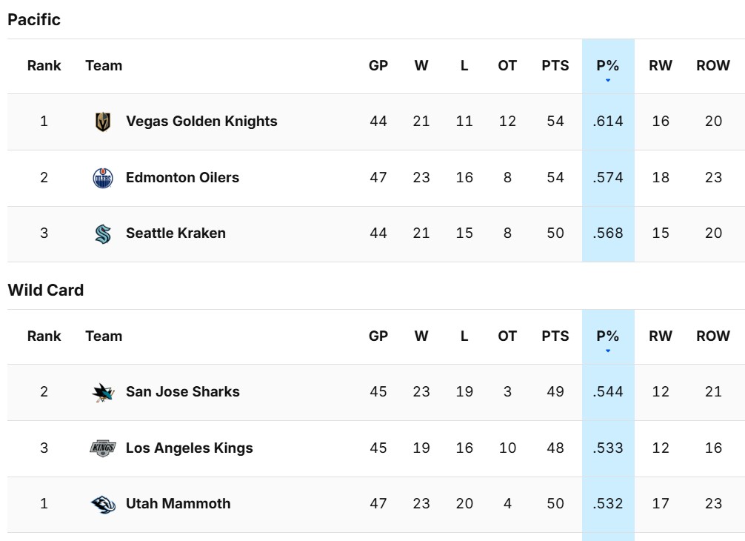The height and width of the screenshot is (541, 745).
Task: Toggle P% sort order in Pacific table
Action: pos(608,65)
